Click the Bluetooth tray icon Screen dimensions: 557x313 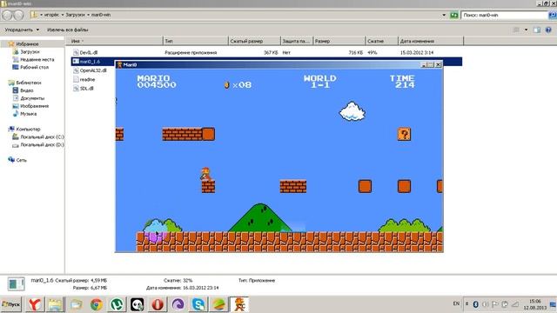(476, 304)
